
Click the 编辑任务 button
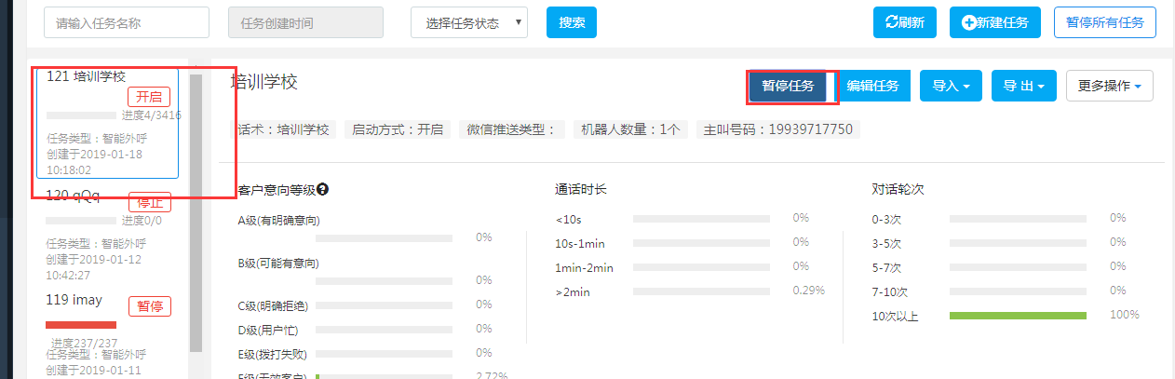pos(873,86)
